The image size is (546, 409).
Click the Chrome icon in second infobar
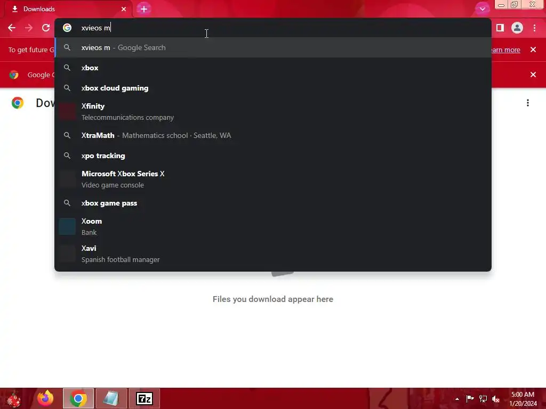14,75
